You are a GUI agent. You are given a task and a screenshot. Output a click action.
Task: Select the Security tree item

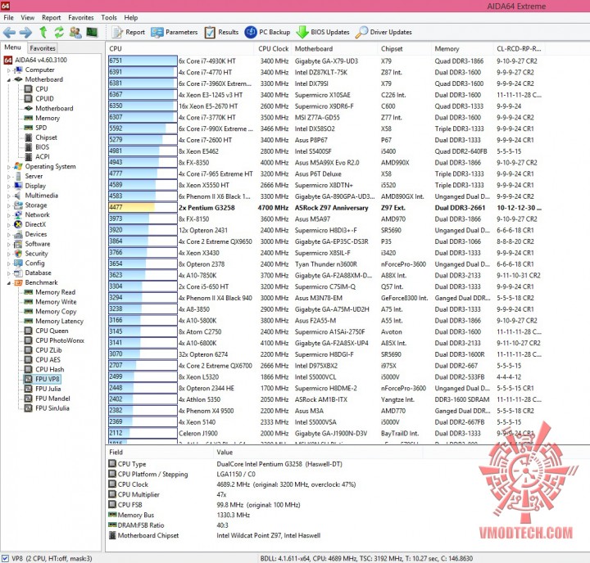[31, 254]
